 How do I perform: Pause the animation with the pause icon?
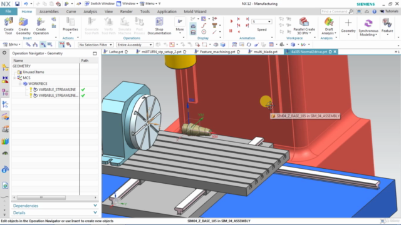[x=231, y=31]
